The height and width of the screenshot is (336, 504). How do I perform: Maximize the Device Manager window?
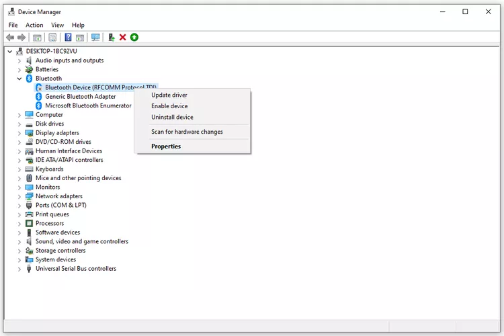point(465,11)
